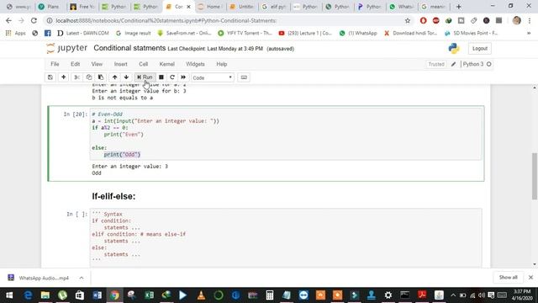Open the File menu

pyautogui.click(x=55, y=64)
